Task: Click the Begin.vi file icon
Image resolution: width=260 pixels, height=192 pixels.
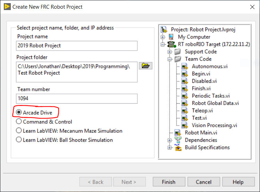Action: coord(185,73)
